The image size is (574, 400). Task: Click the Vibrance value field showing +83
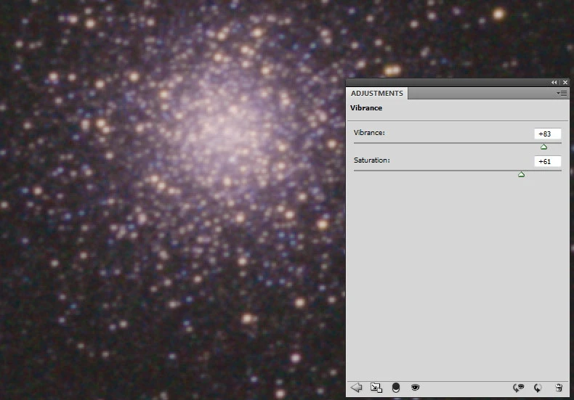tap(547, 134)
